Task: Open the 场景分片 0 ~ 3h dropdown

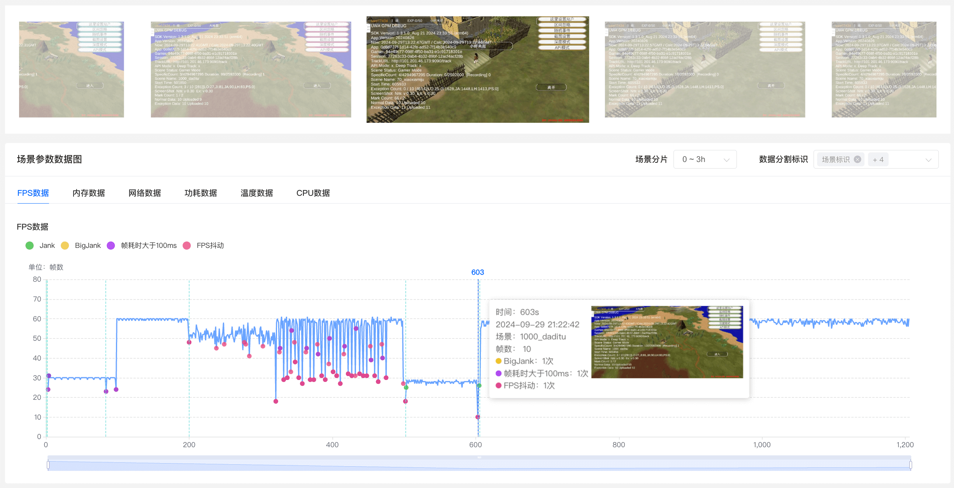Action: point(705,159)
